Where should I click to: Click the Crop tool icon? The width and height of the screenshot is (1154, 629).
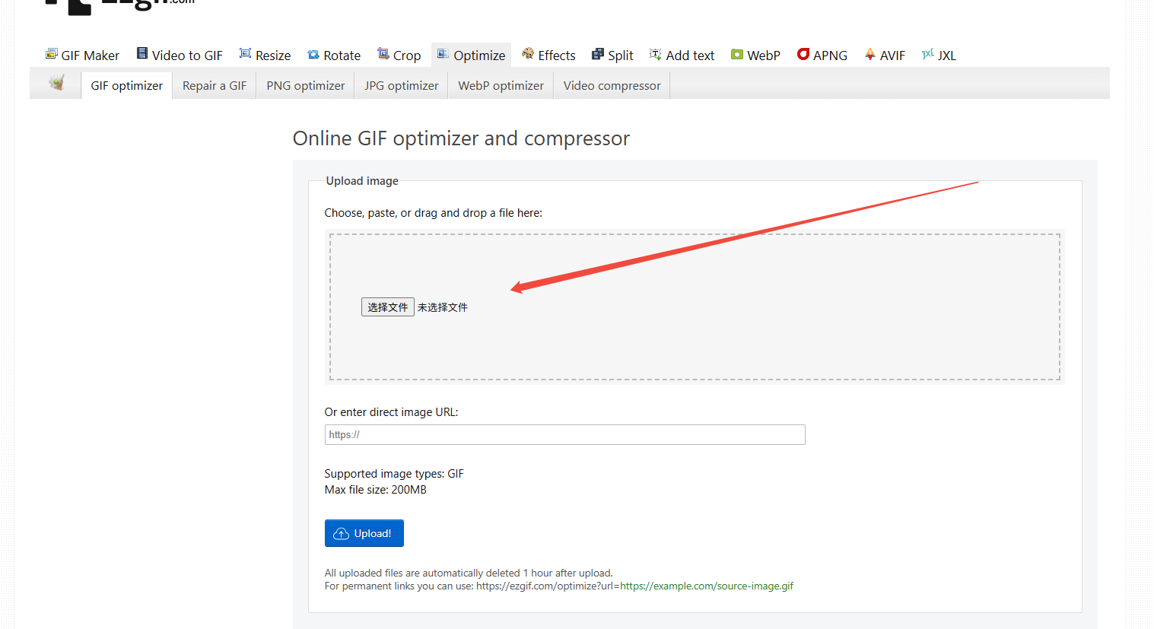click(x=383, y=53)
